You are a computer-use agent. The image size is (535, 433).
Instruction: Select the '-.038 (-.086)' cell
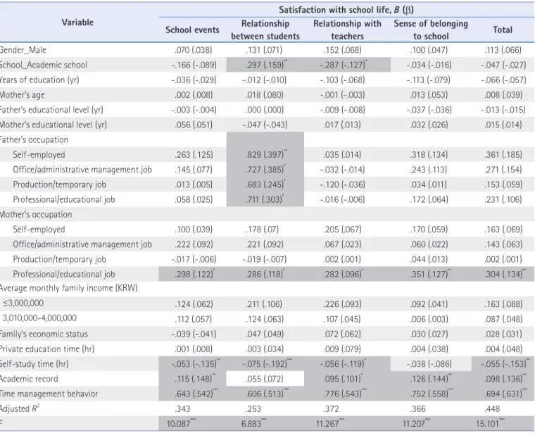[x=429, y=364]
